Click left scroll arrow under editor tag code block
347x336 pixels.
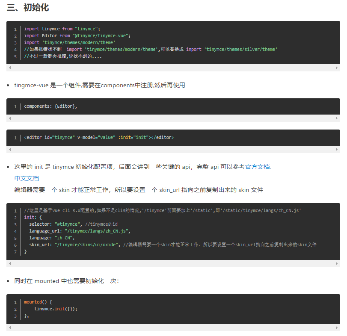click(10, 150)
